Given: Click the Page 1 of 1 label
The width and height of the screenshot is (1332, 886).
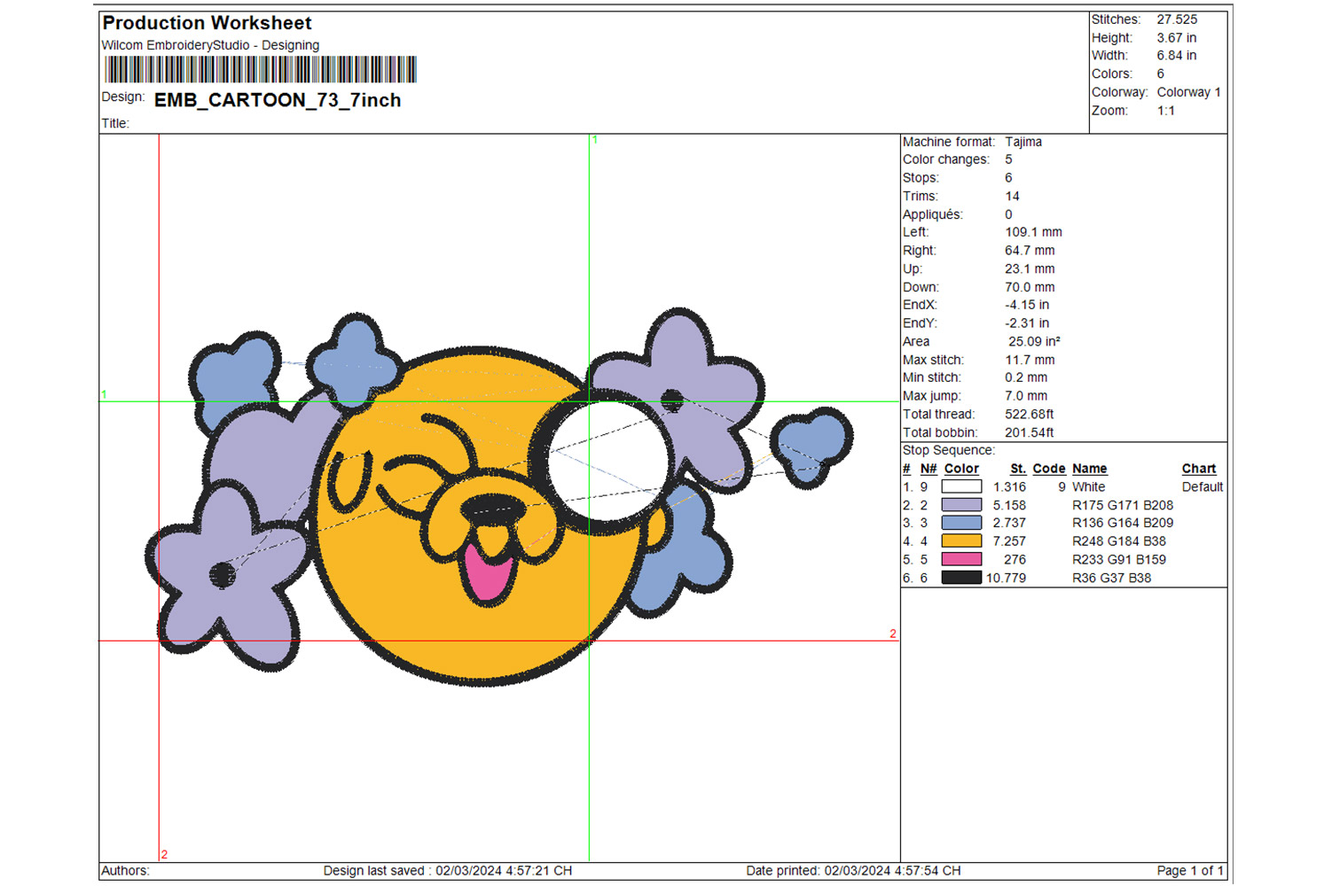Looking at the screenshot, I should pos(1189,871).
